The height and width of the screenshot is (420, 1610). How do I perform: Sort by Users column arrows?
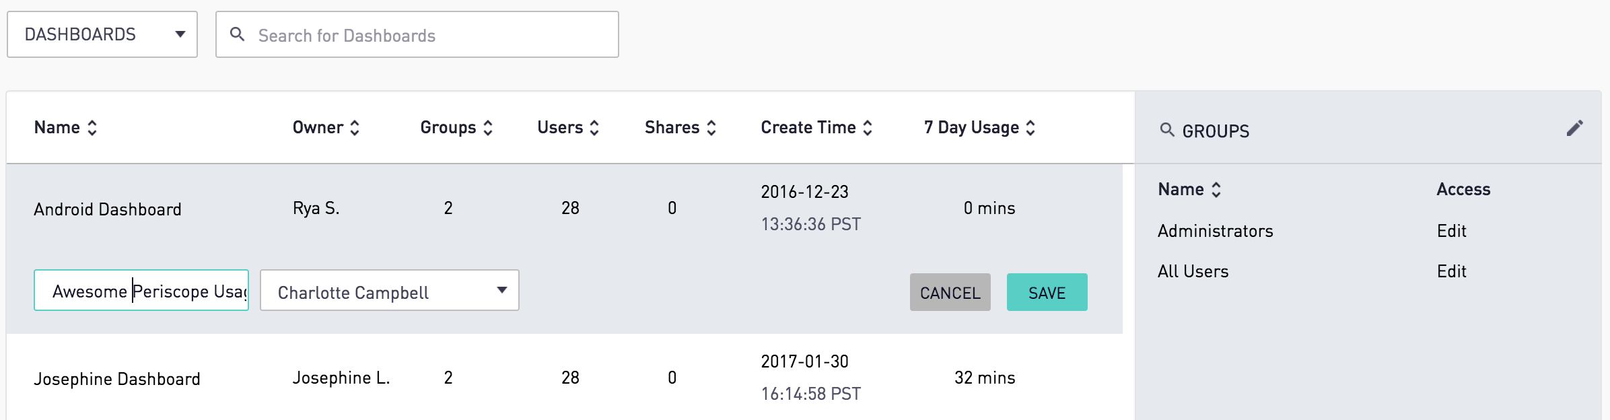tap(594, 128)
